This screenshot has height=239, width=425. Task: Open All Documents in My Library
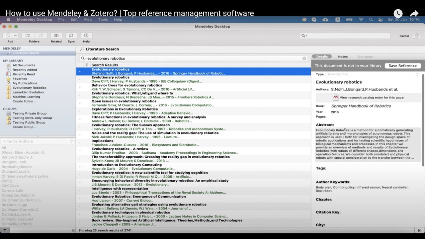click(24, 65)
